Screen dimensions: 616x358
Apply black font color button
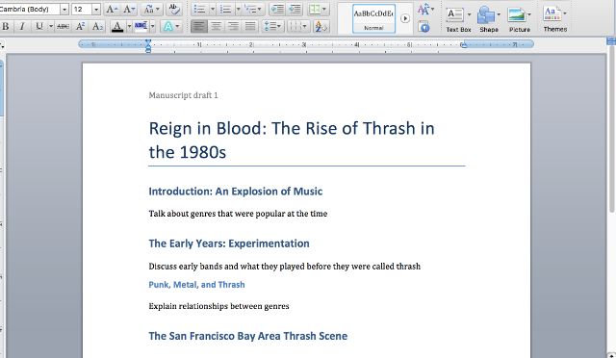point(117,27)
